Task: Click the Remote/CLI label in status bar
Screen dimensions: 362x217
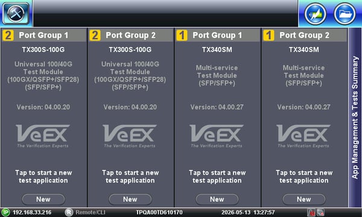Action: (x=91, y=212)
